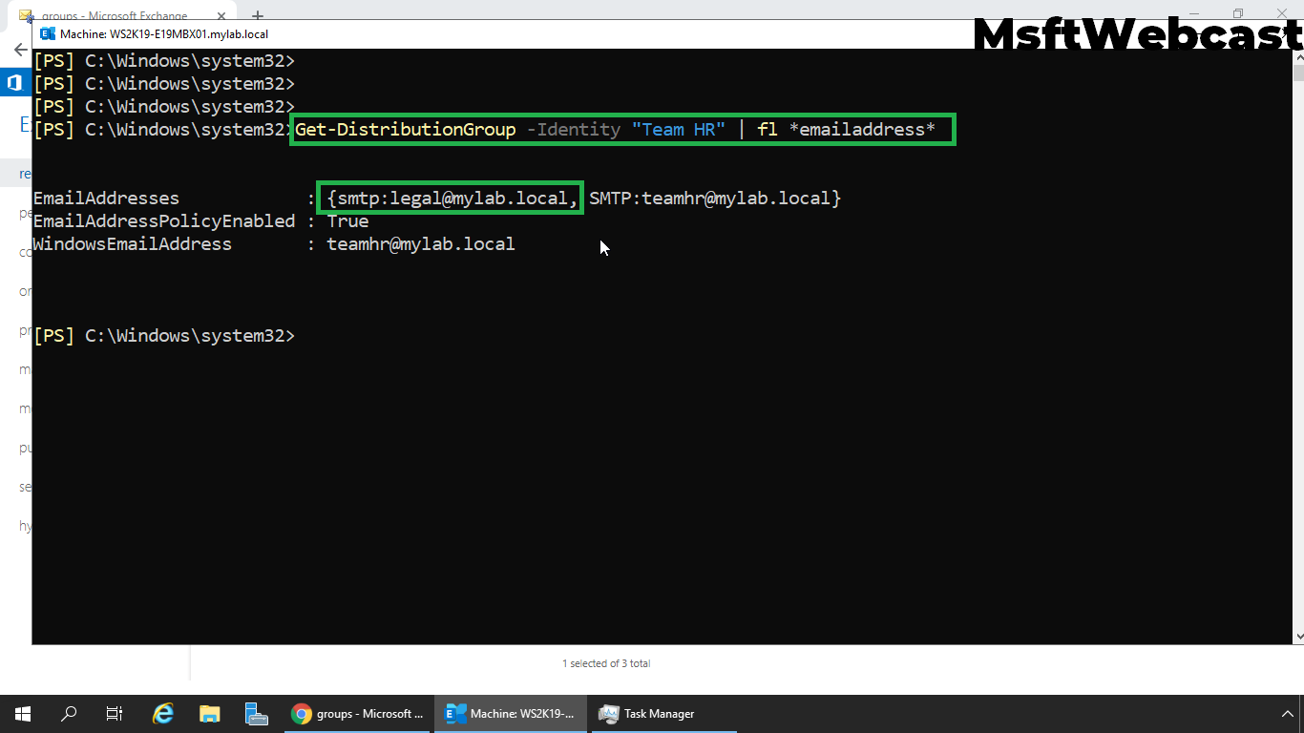Click the Exchange icon in the console title bar
Viewport: 1304px width, 733px height.
[x=47, y=32]
